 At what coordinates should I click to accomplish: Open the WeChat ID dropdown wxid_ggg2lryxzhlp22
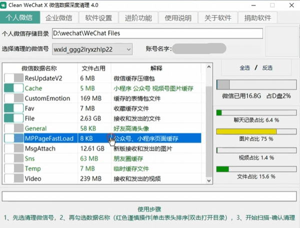tap(92, 49)
